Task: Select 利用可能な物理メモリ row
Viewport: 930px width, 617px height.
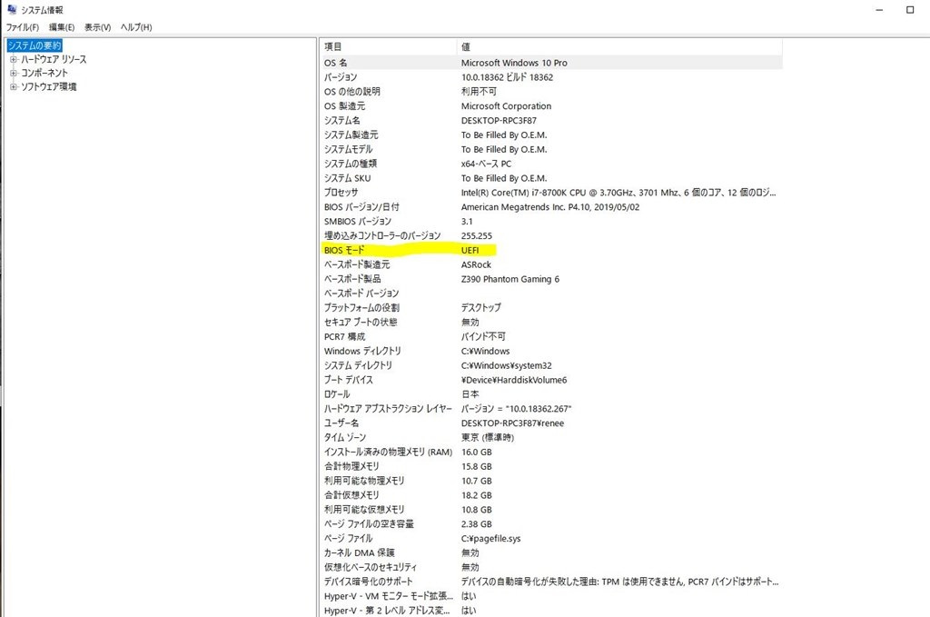Action: 551,481
